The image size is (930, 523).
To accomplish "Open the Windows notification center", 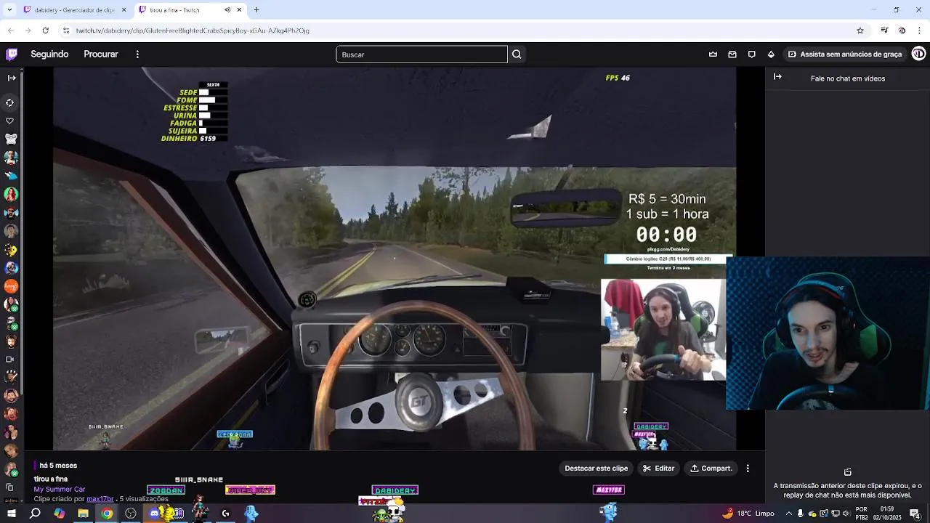I will 915,514.
